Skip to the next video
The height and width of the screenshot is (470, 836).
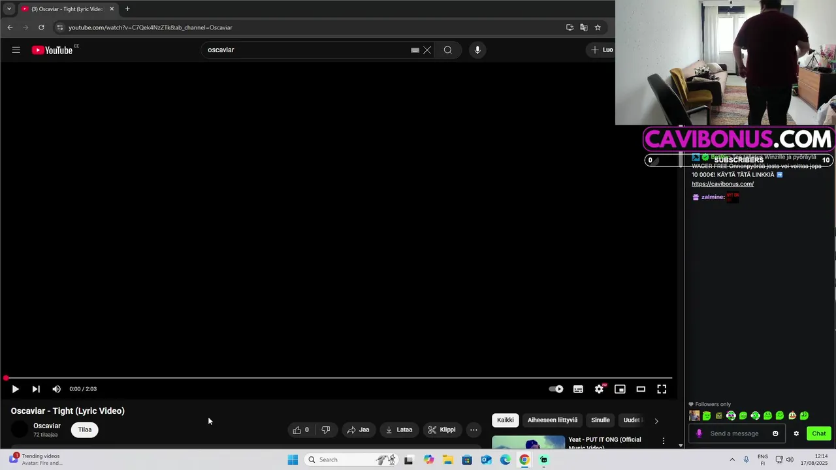[36, 389]
